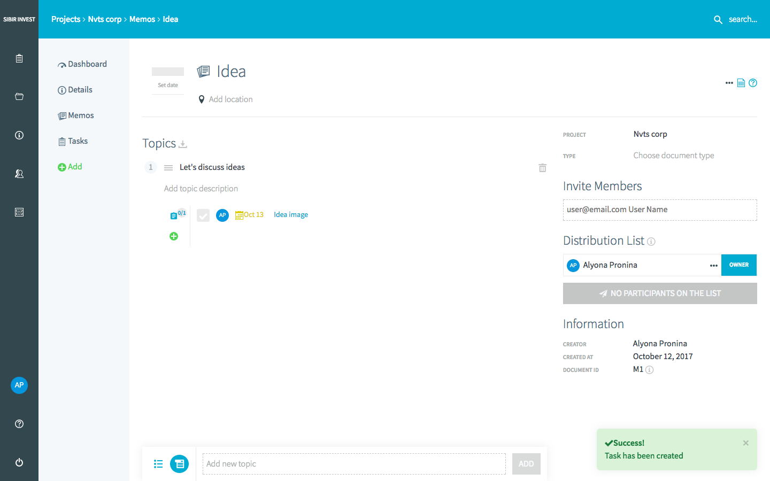Click the search field in the top bar

[x=743, y=19]
